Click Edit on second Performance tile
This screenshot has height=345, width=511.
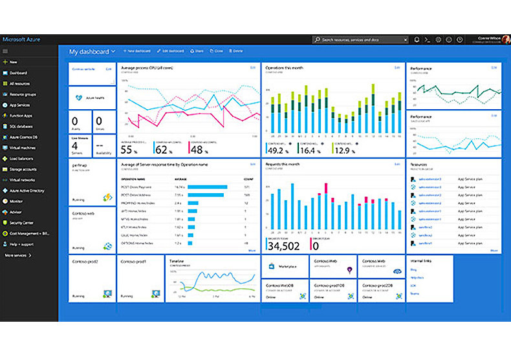(x=494, y=116)
